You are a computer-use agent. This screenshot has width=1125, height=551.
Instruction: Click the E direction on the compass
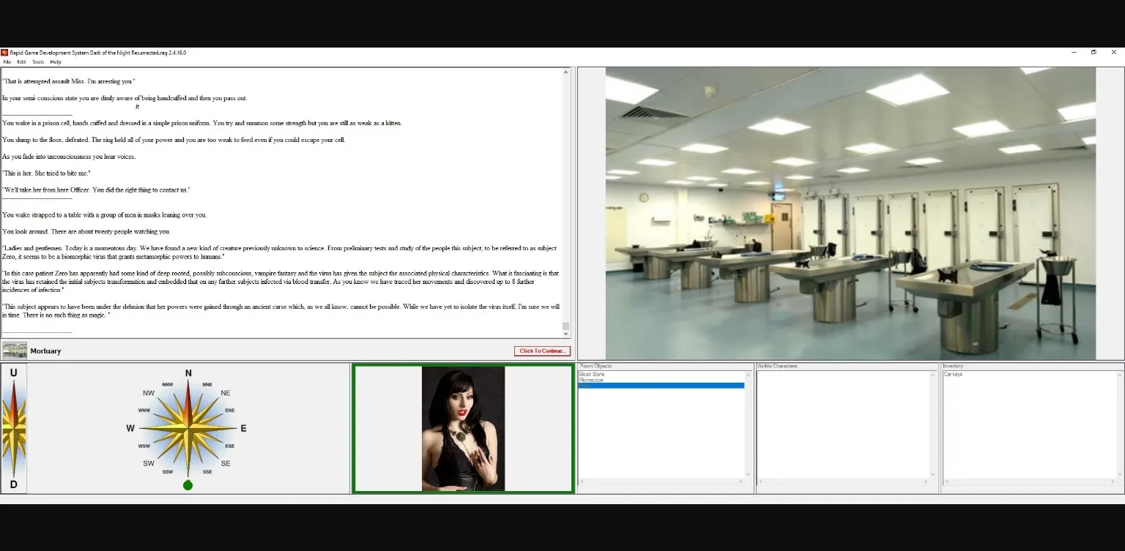(x=243, y=428)
